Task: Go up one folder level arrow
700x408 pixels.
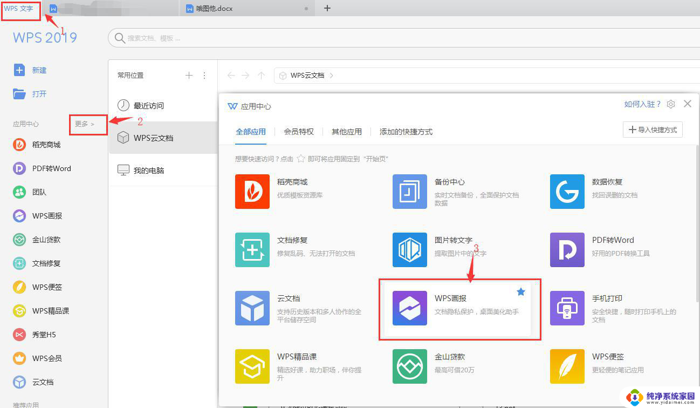Action: pyautogui.click(x=261, y=76)
